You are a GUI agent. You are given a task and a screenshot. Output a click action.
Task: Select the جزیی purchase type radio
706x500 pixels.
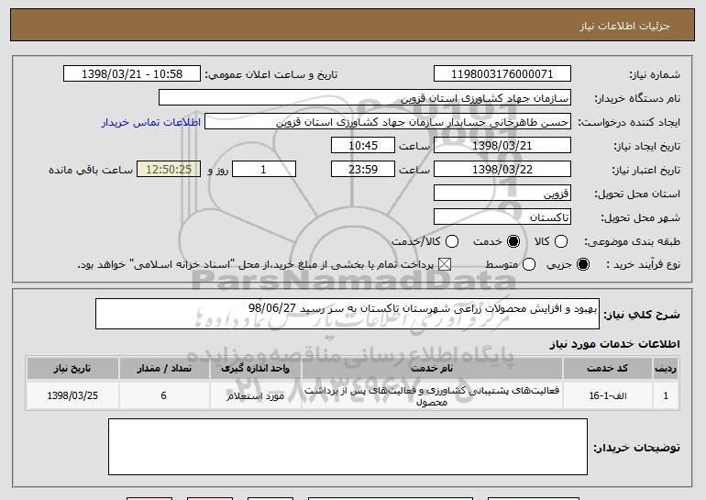point(582,264)
